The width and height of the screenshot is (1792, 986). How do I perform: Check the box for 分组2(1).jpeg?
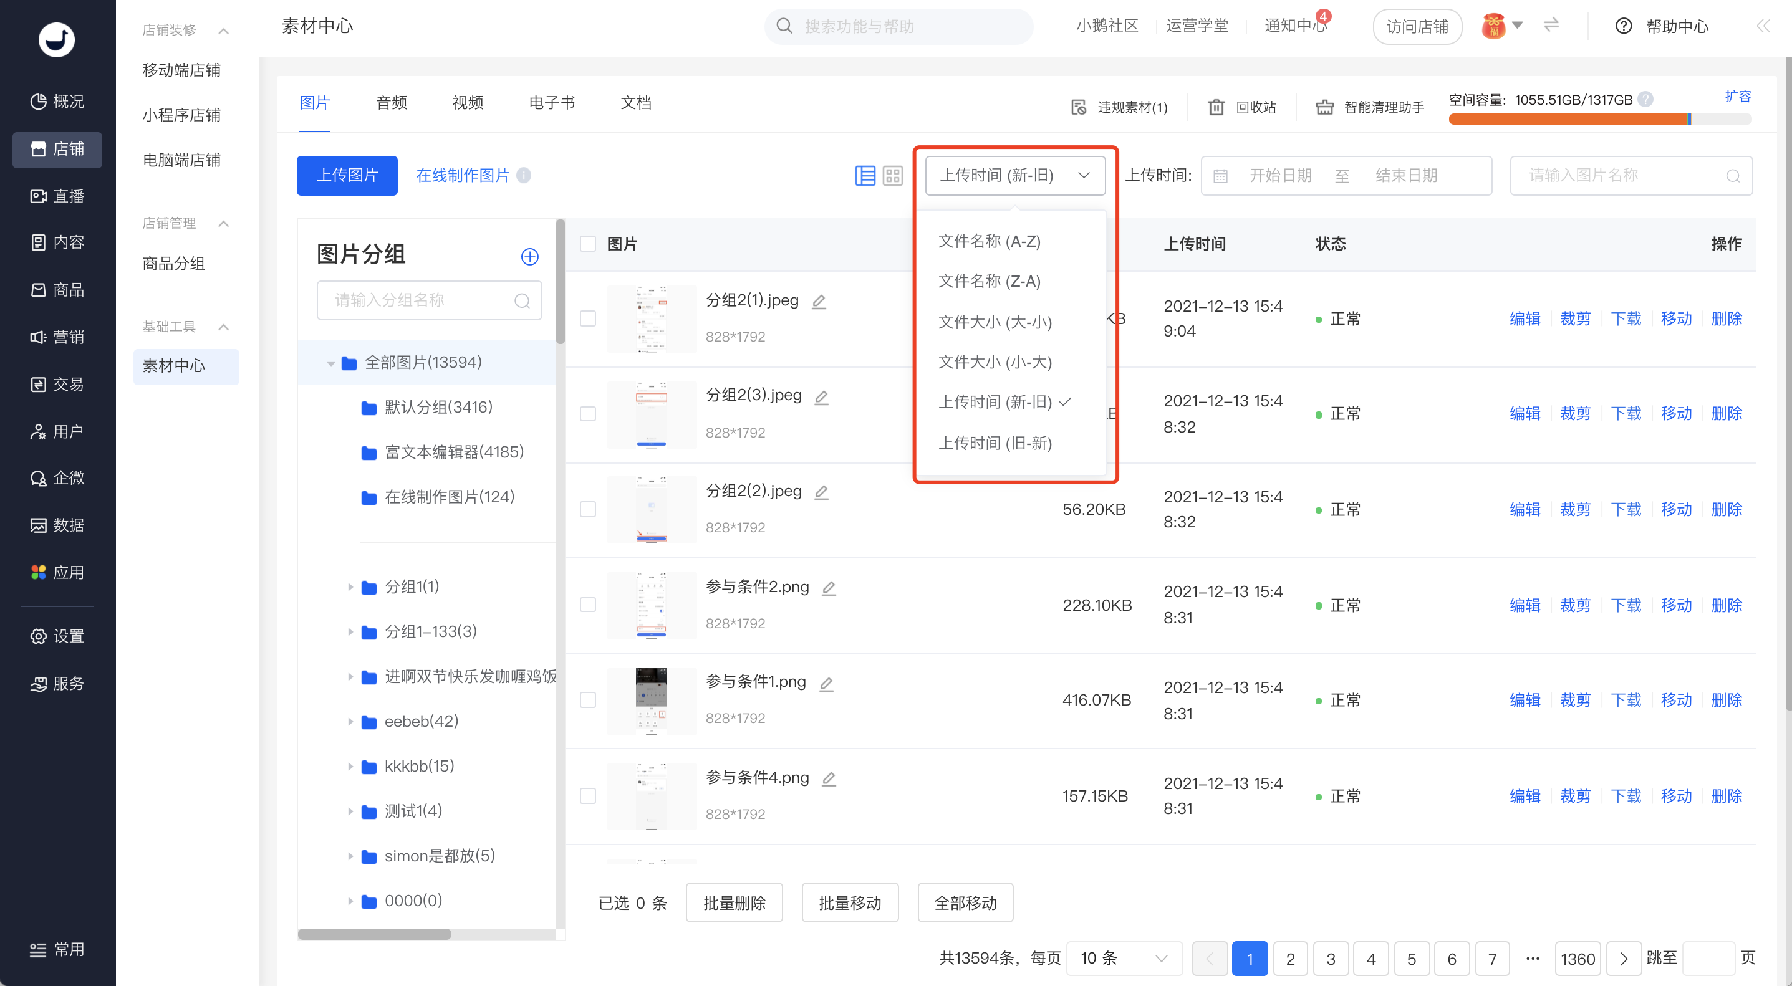[588, 318]
